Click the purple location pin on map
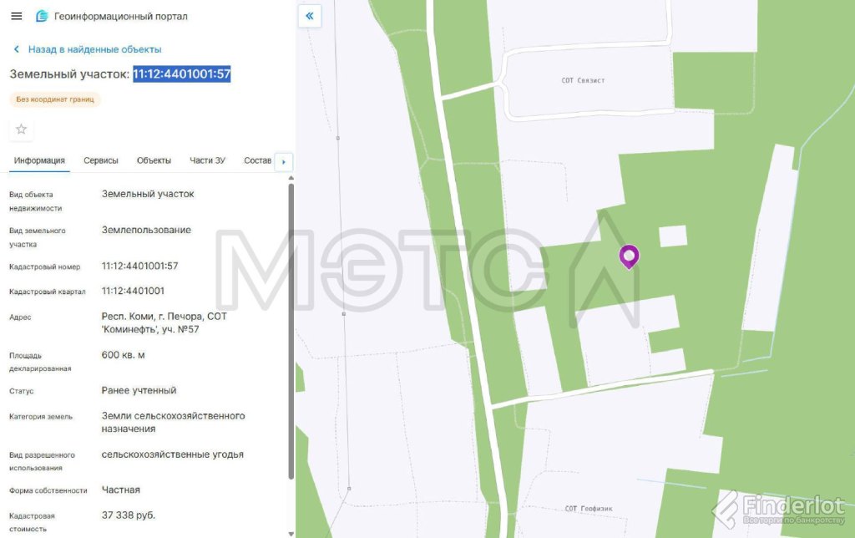 [629, 256]
